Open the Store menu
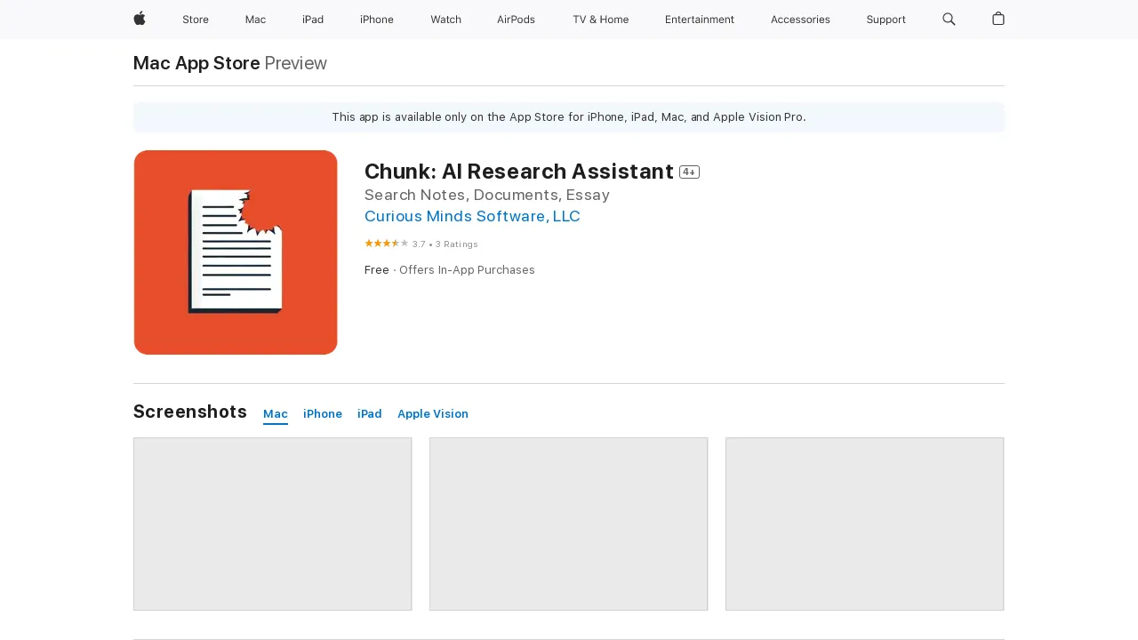Image resolution: width=1138 pixels, height=640 pixels. point(196,20)
